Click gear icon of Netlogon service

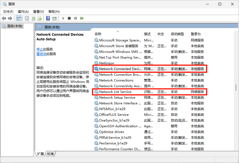click(x=96, y=63)
